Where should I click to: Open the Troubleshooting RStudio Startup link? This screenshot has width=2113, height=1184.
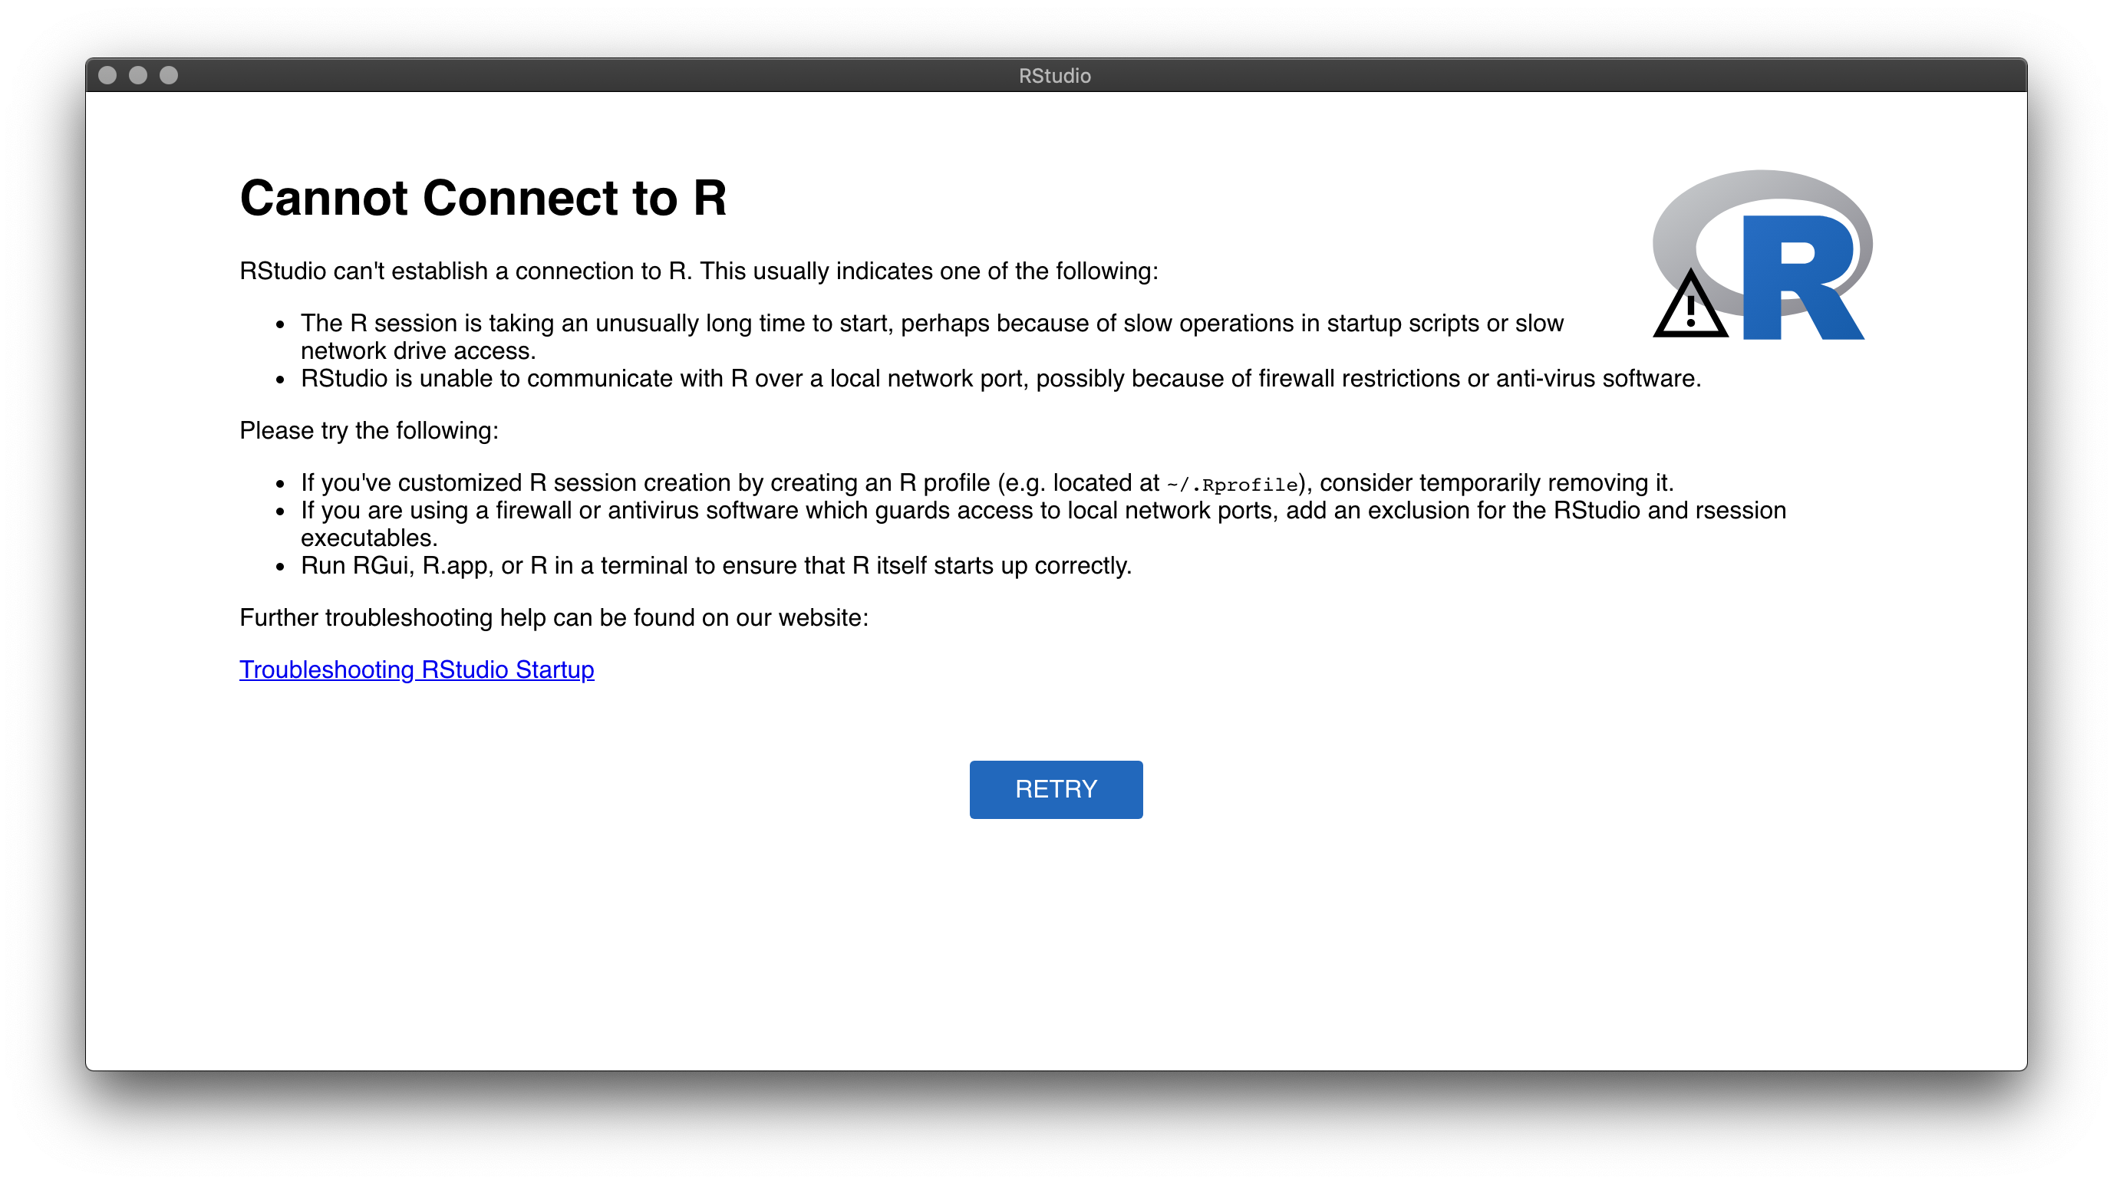coord(416,670)
